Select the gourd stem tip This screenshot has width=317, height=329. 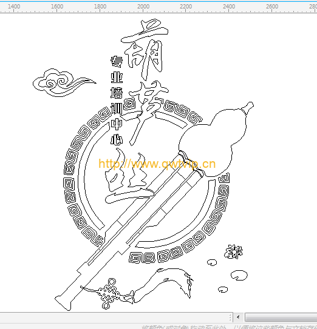(x=248, y=107)
